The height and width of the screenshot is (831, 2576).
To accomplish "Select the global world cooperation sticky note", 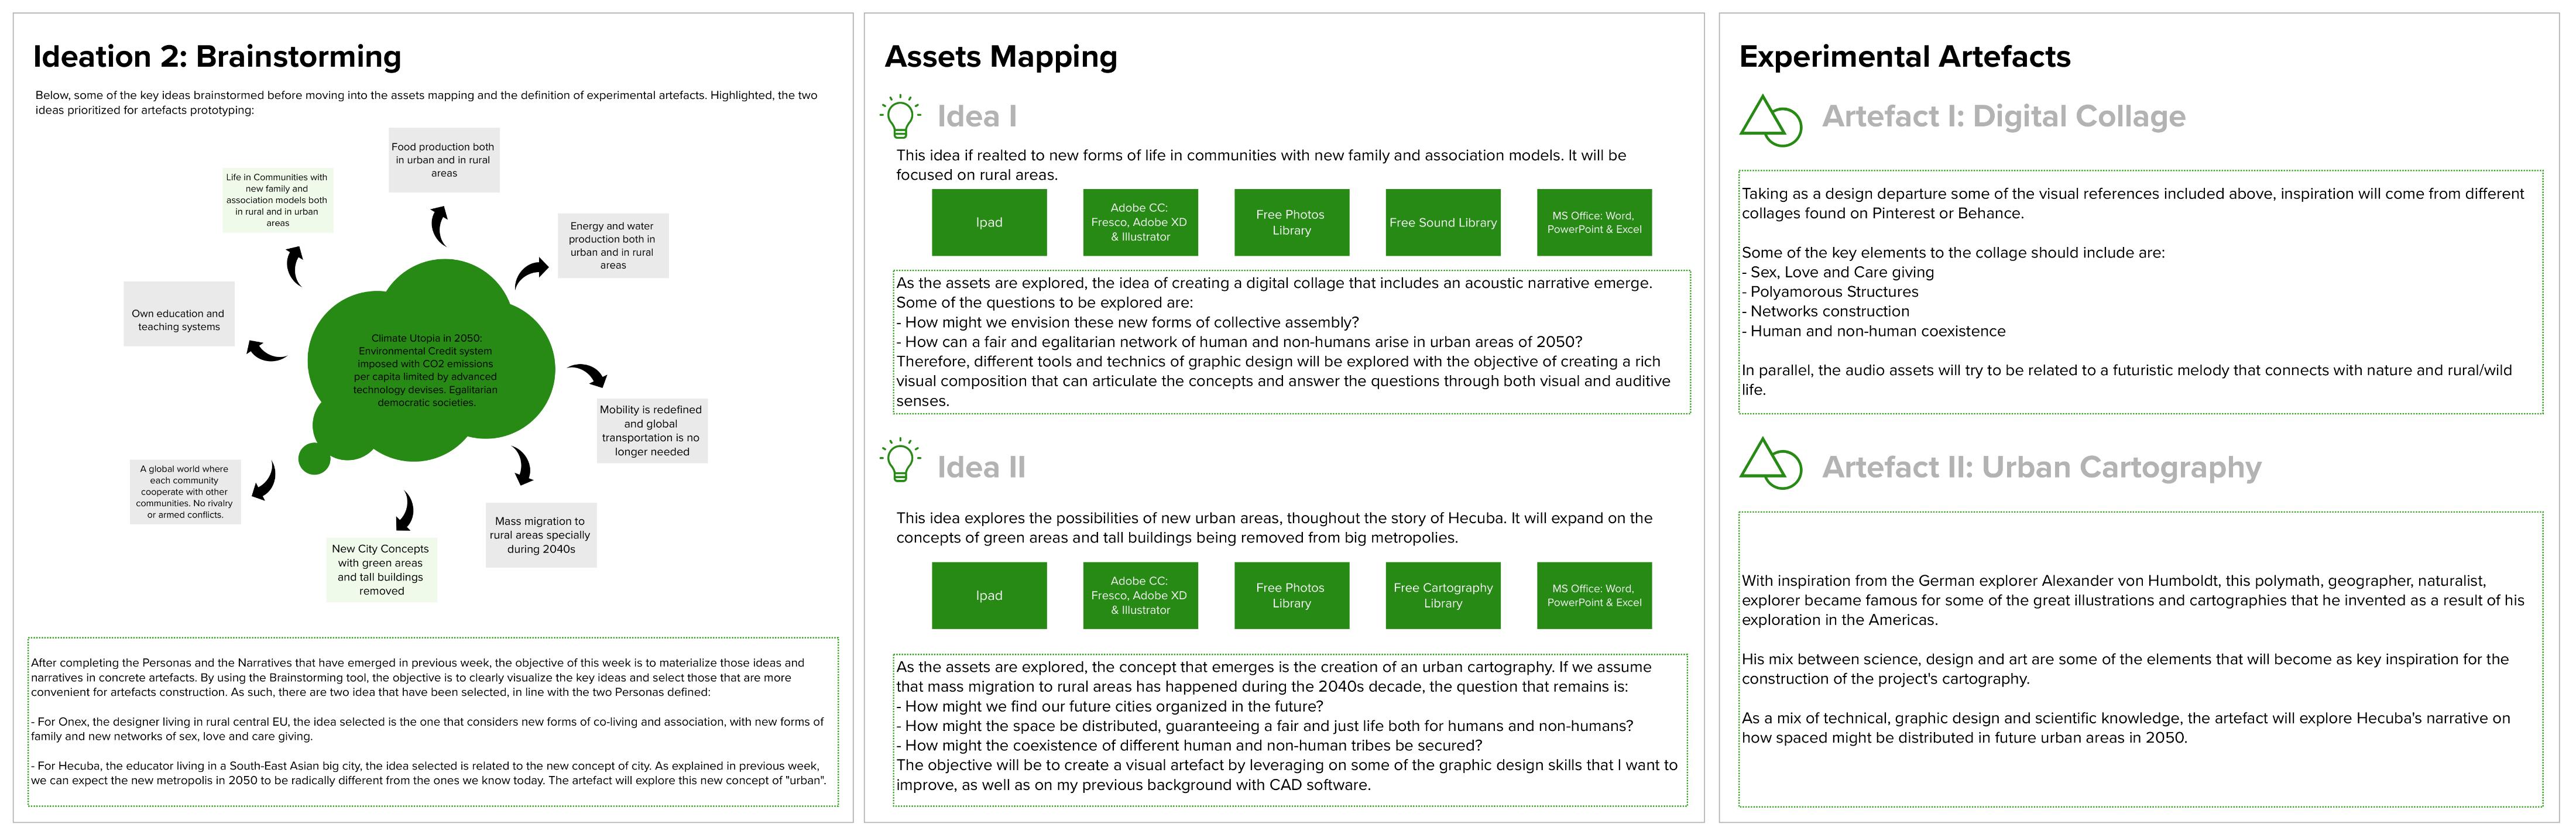I will click(x=185, y=491).
